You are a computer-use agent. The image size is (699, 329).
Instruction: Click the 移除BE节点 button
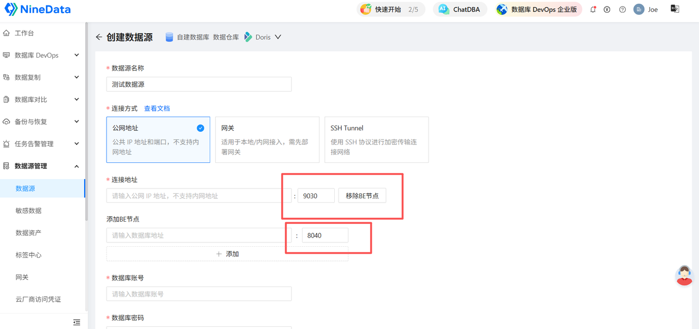[x=362, y=196]
